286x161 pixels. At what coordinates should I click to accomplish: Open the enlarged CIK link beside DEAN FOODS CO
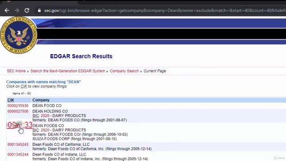click(x=19, y=125)
